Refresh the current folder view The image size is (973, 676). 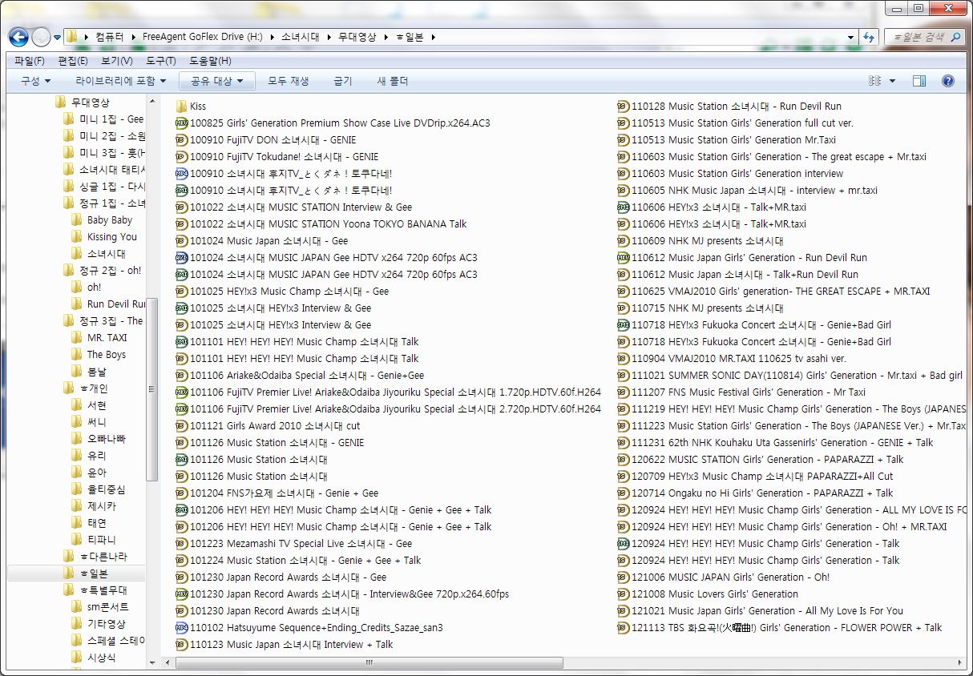click(869, 37)
